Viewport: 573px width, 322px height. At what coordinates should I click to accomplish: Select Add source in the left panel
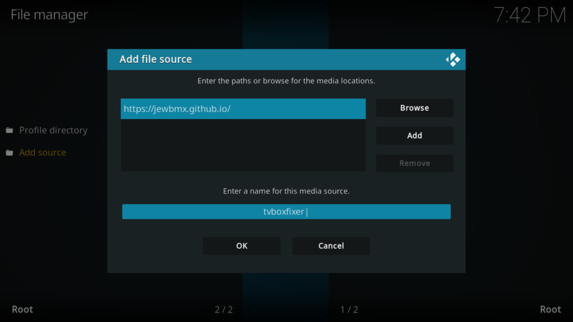tap(43, 152)
